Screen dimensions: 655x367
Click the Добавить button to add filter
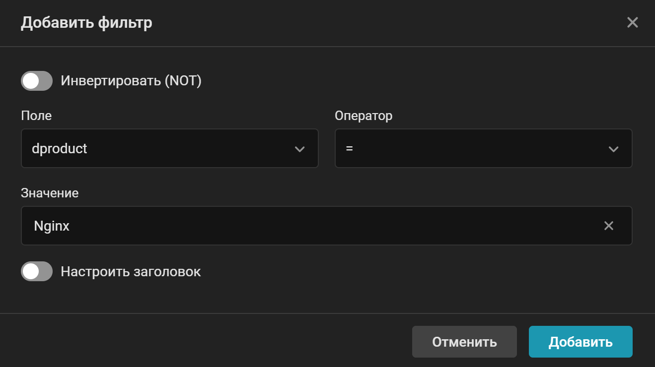click(580, 341)
